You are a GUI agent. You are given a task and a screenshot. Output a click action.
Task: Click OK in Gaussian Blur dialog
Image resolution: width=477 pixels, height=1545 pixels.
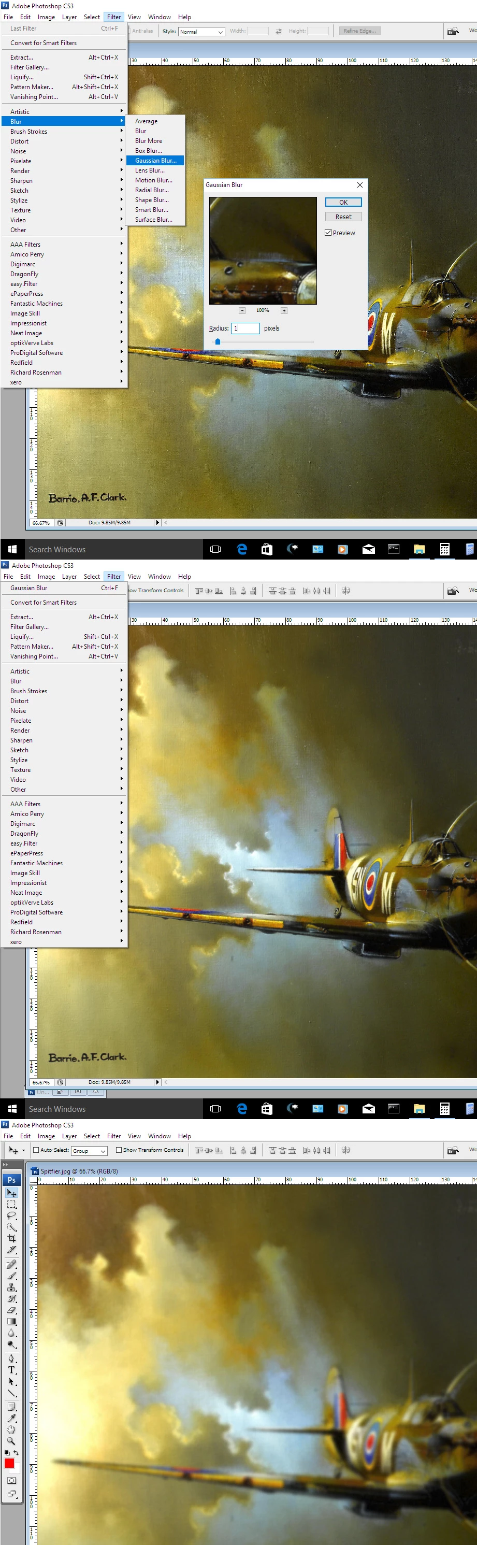tap(343, 202)
